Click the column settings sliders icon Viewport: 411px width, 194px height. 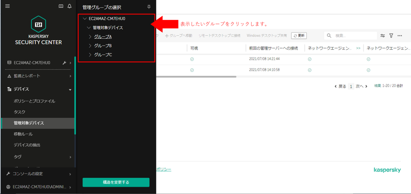click(x=383, y=36)
